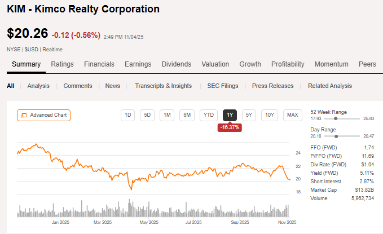This screenshot has height=234, width=383.
Task: Filter by SEC Filings
Action: (222, 86)
